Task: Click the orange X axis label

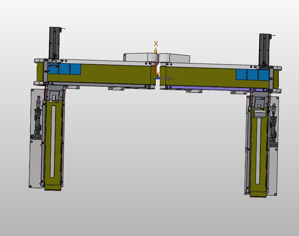Action: (156, 44)
